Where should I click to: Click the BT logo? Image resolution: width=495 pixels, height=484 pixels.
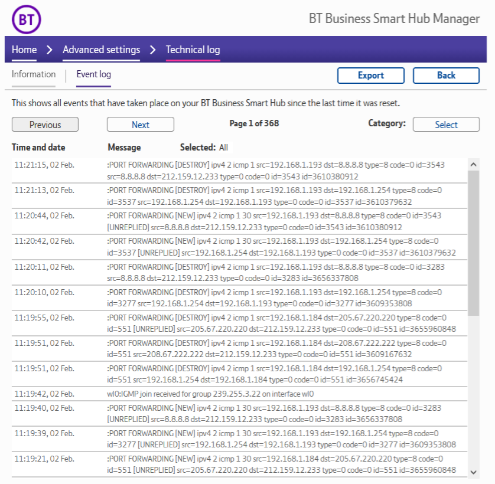[x=27, y=19]
